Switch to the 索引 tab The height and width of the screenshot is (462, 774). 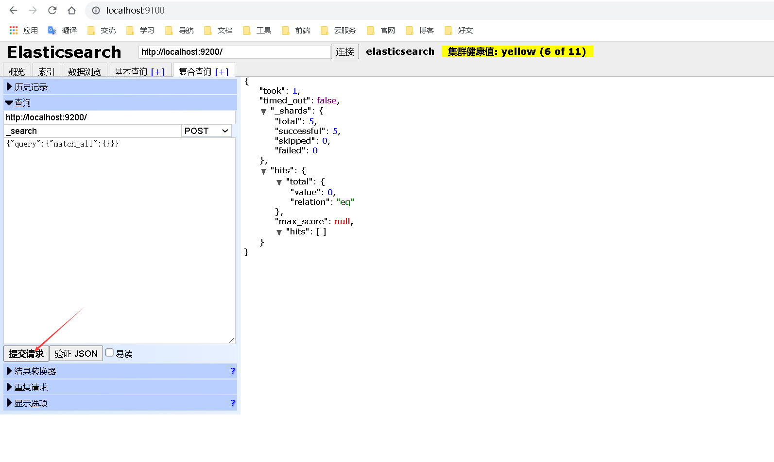[x=46, y=71]
